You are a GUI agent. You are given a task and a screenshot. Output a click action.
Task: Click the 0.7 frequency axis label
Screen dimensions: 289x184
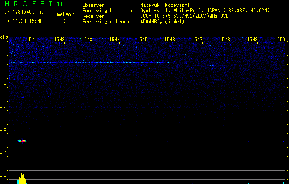pos(4,152)
